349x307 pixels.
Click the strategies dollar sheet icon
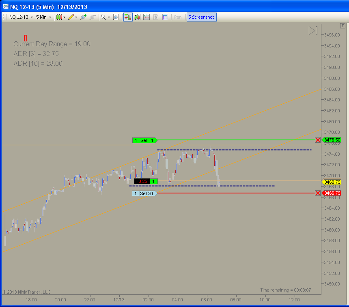click(156, 17)
